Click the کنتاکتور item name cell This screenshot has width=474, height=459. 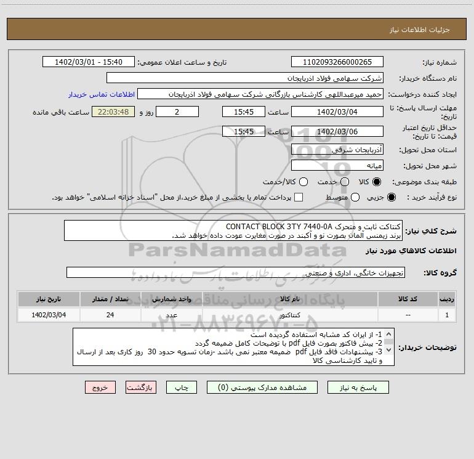point(289,315)
